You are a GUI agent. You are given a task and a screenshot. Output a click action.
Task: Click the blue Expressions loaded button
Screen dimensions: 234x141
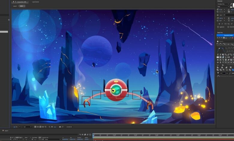[225, 35]
